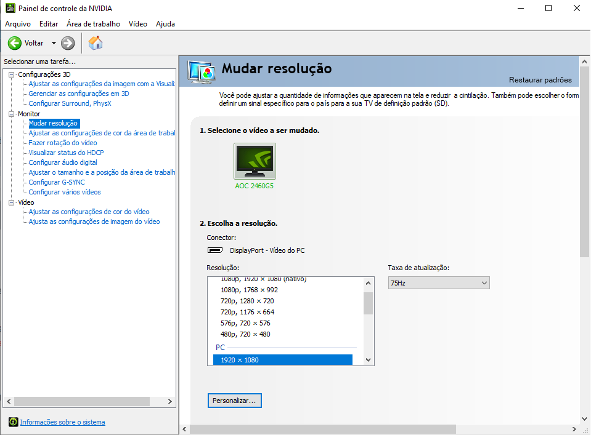
Task: Open Ajustar as configurações de cor do vídeo
Action: (x=89, y=212)
